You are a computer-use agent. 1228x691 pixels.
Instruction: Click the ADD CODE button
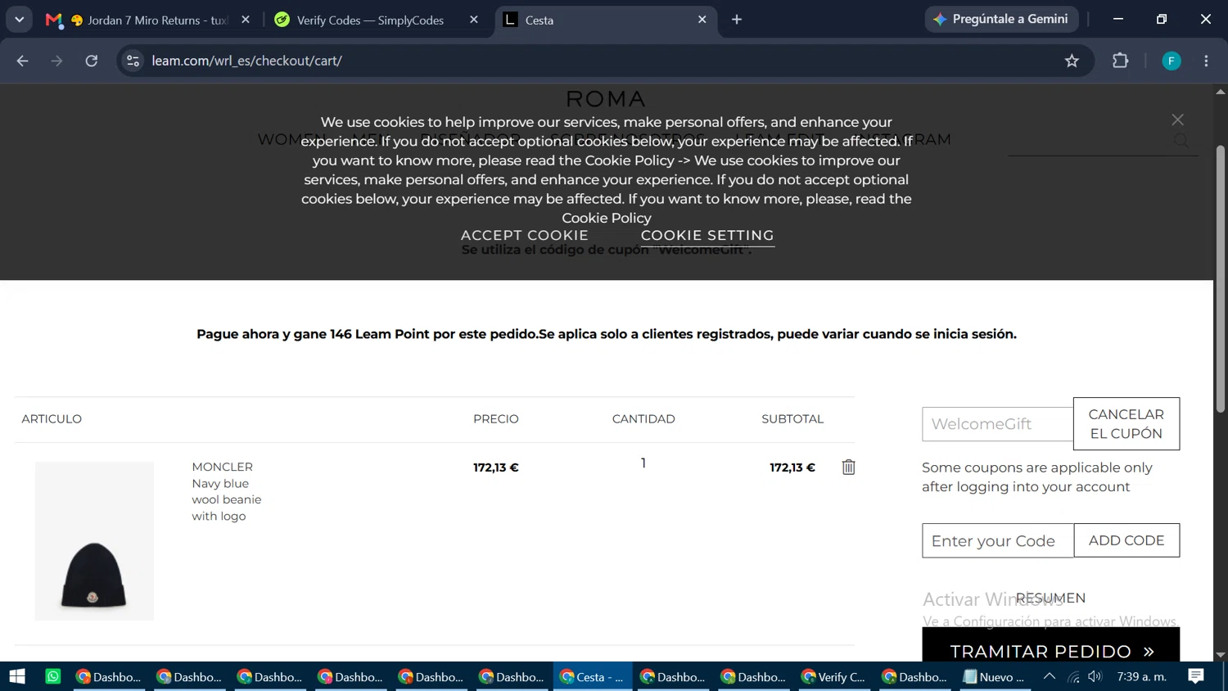coord(1126,540)
